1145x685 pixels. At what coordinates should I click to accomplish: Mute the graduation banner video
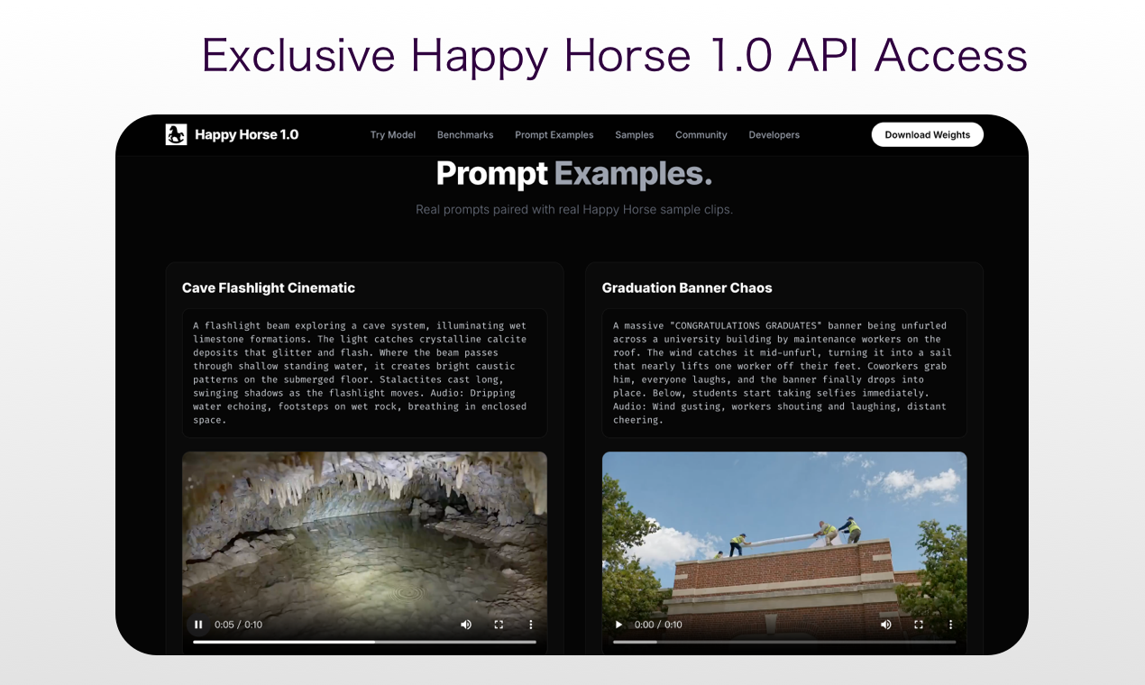(x=886, y=624)
